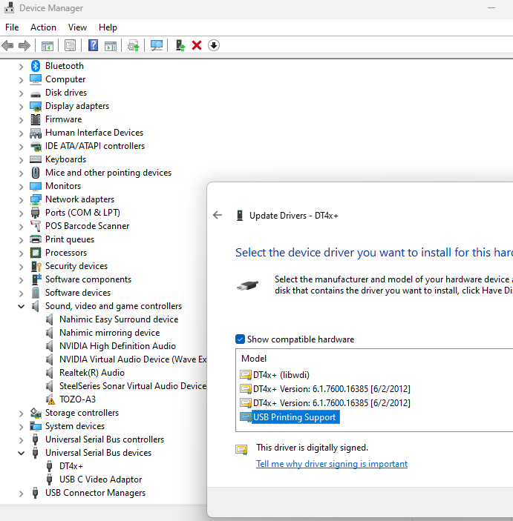Screen dimensions: 513x521
Task: Click the TOZO-A3 warning icon
Action: [x=50, y=399]
